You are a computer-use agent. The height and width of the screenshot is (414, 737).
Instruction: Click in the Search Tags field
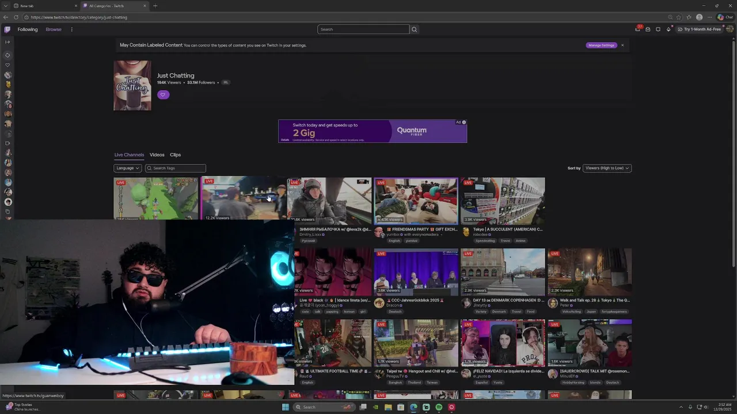(x=176, y=168)
